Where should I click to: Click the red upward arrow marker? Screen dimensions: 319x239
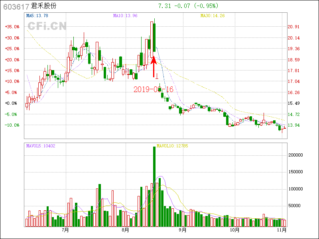154,66
